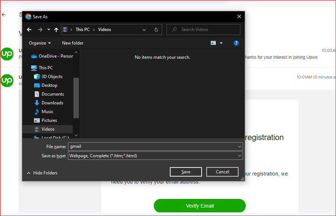Go up one folder level
Viewport: 336px width, 216px height.
pyautogui.click(x=56, y=30)
